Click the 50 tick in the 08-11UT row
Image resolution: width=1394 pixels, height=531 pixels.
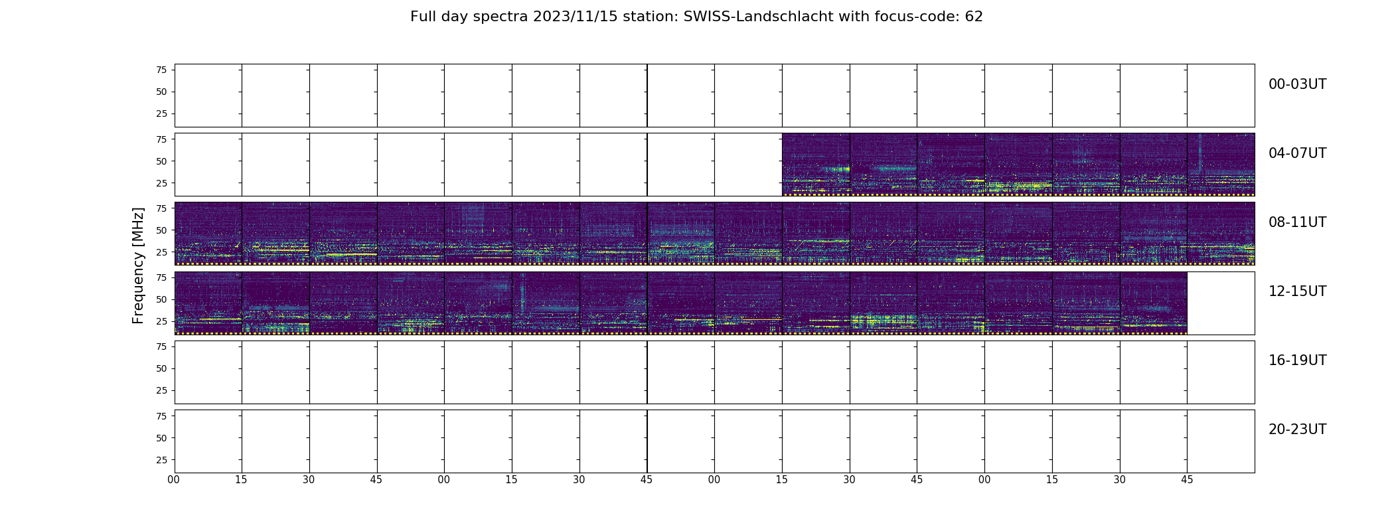(x=161, y=230)
